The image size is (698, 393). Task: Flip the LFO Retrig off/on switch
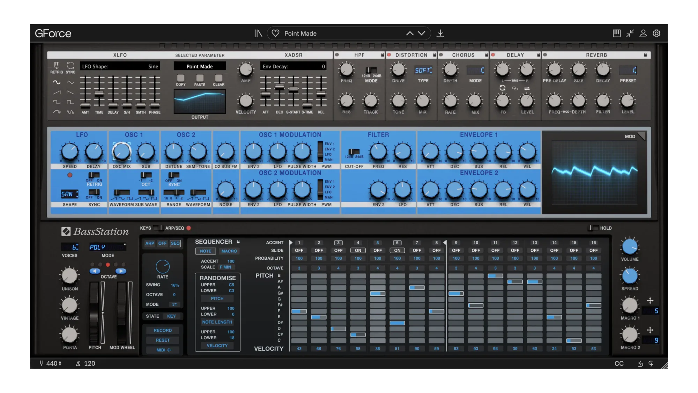(94, 175)
